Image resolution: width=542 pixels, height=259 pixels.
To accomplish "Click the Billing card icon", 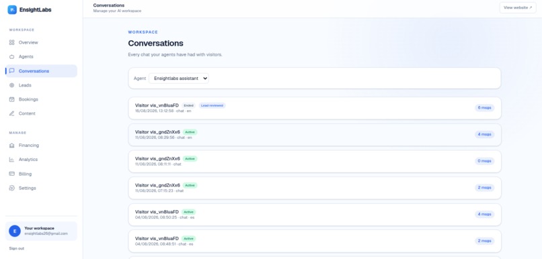I will click(11, 174).
